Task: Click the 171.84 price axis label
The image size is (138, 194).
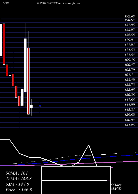Action: 129,55
